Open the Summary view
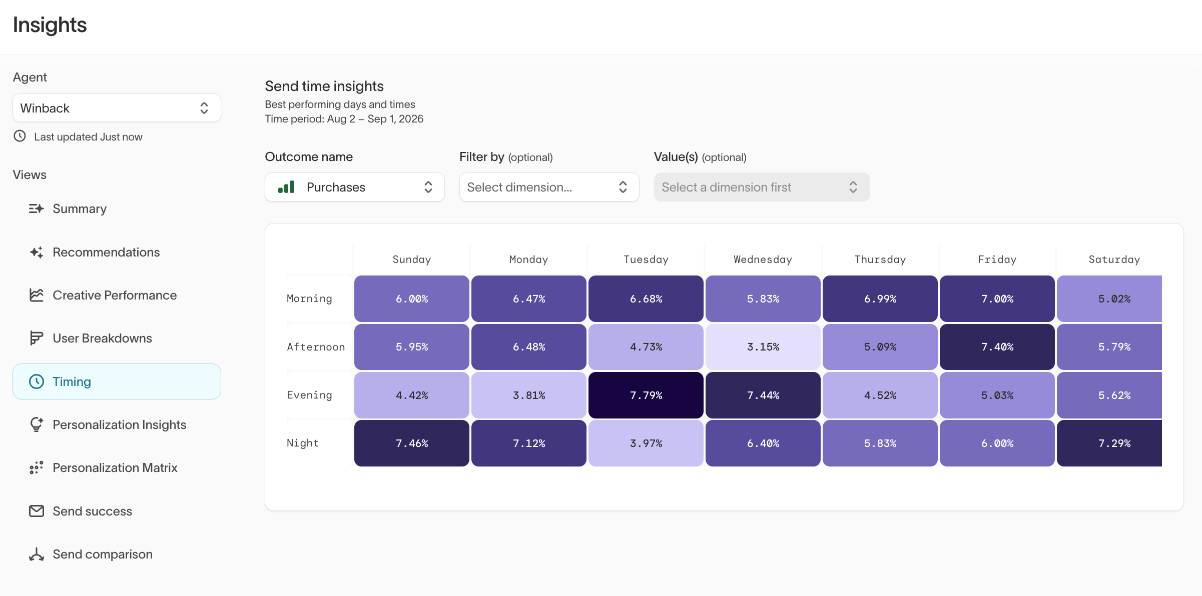 117,208
